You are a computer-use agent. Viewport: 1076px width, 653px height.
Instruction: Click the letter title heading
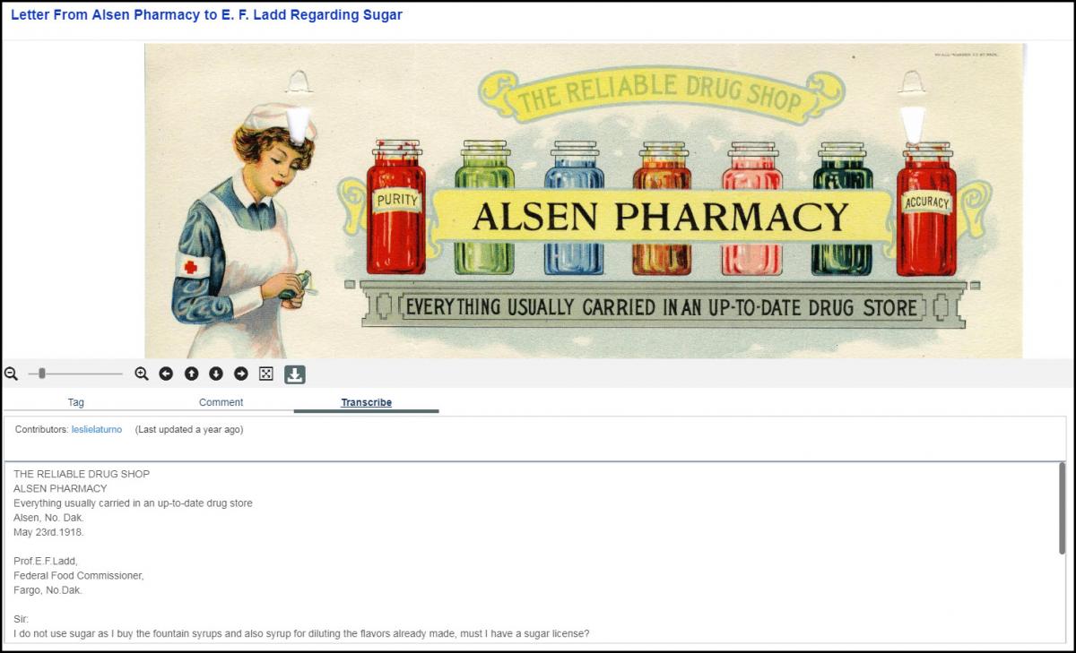(206, 15)
